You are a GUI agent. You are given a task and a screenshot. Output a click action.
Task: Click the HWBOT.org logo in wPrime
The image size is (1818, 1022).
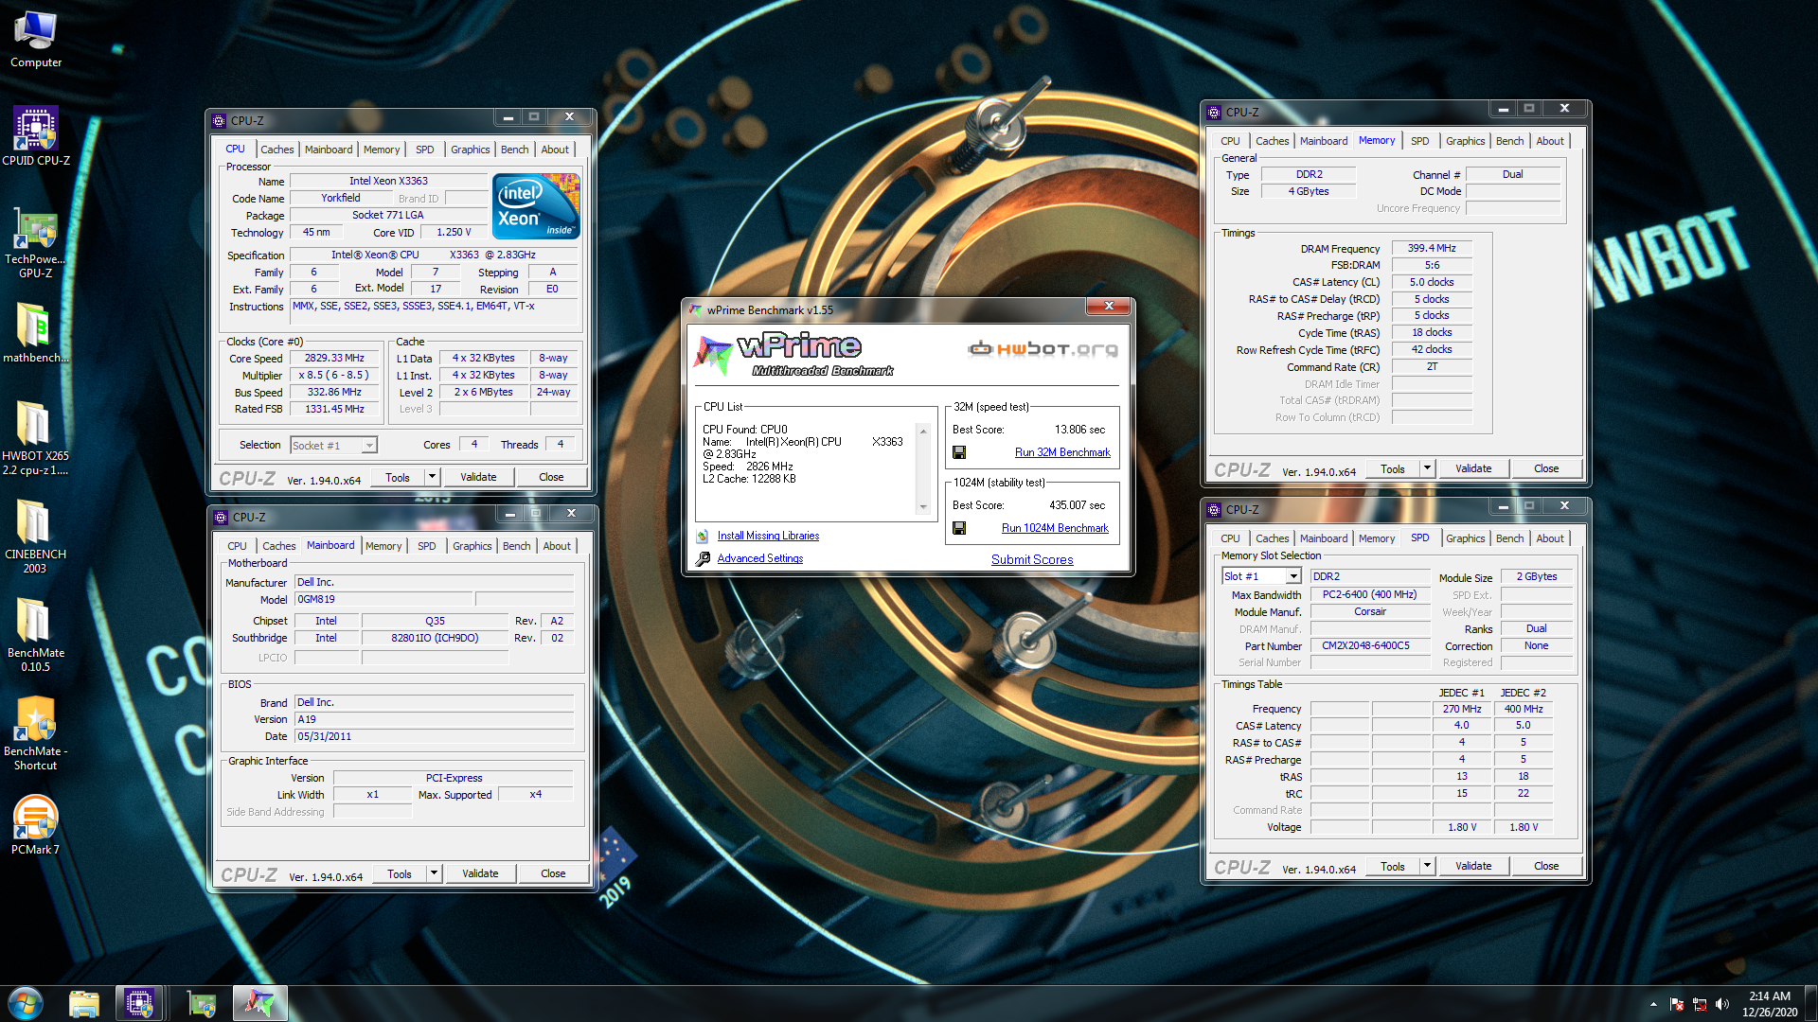1043,349
